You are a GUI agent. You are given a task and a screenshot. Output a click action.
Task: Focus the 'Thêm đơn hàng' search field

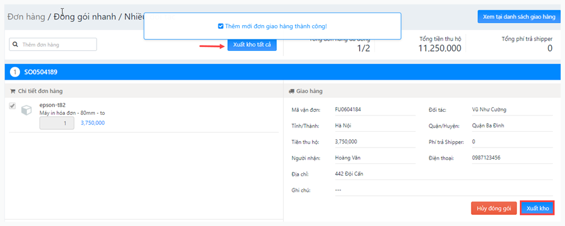click(x=53, y=45)
